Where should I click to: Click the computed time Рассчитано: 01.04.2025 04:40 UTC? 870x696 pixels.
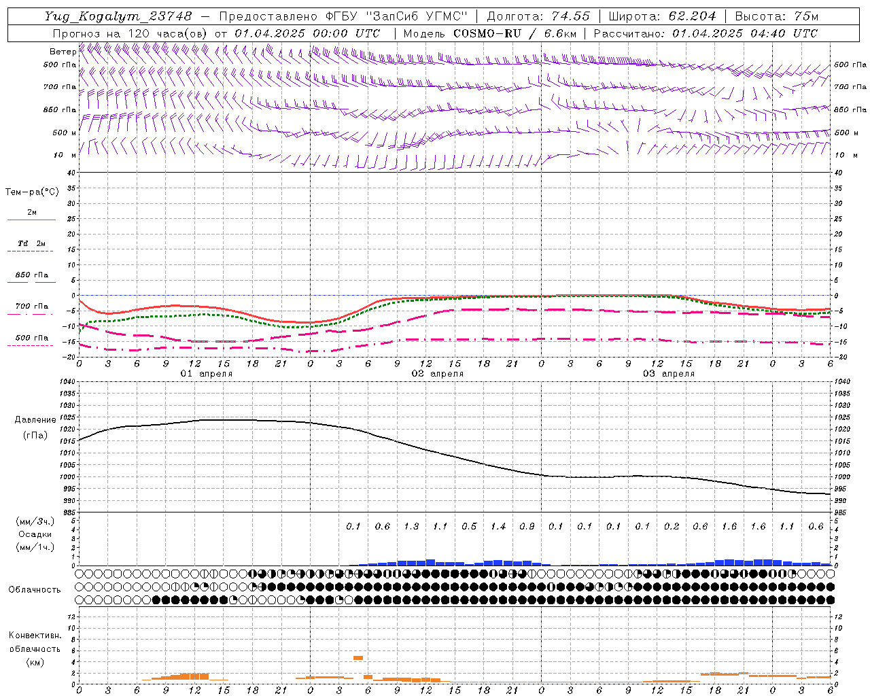coord(706,33)
